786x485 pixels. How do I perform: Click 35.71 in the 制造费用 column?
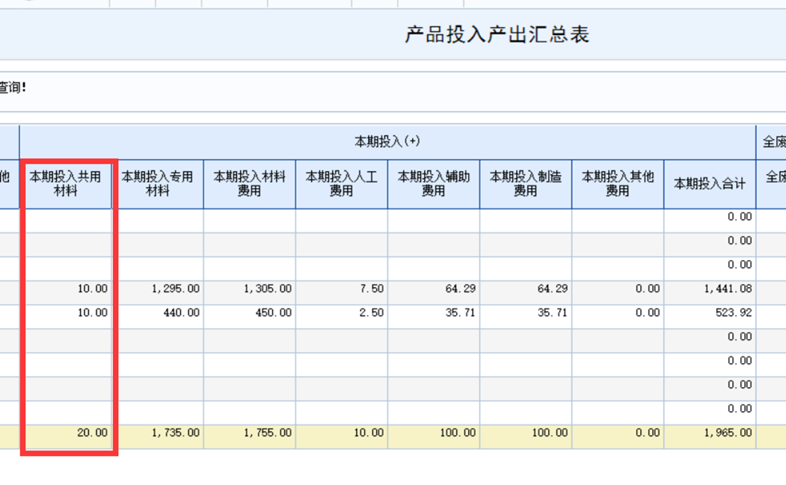(x=526, y=317)
